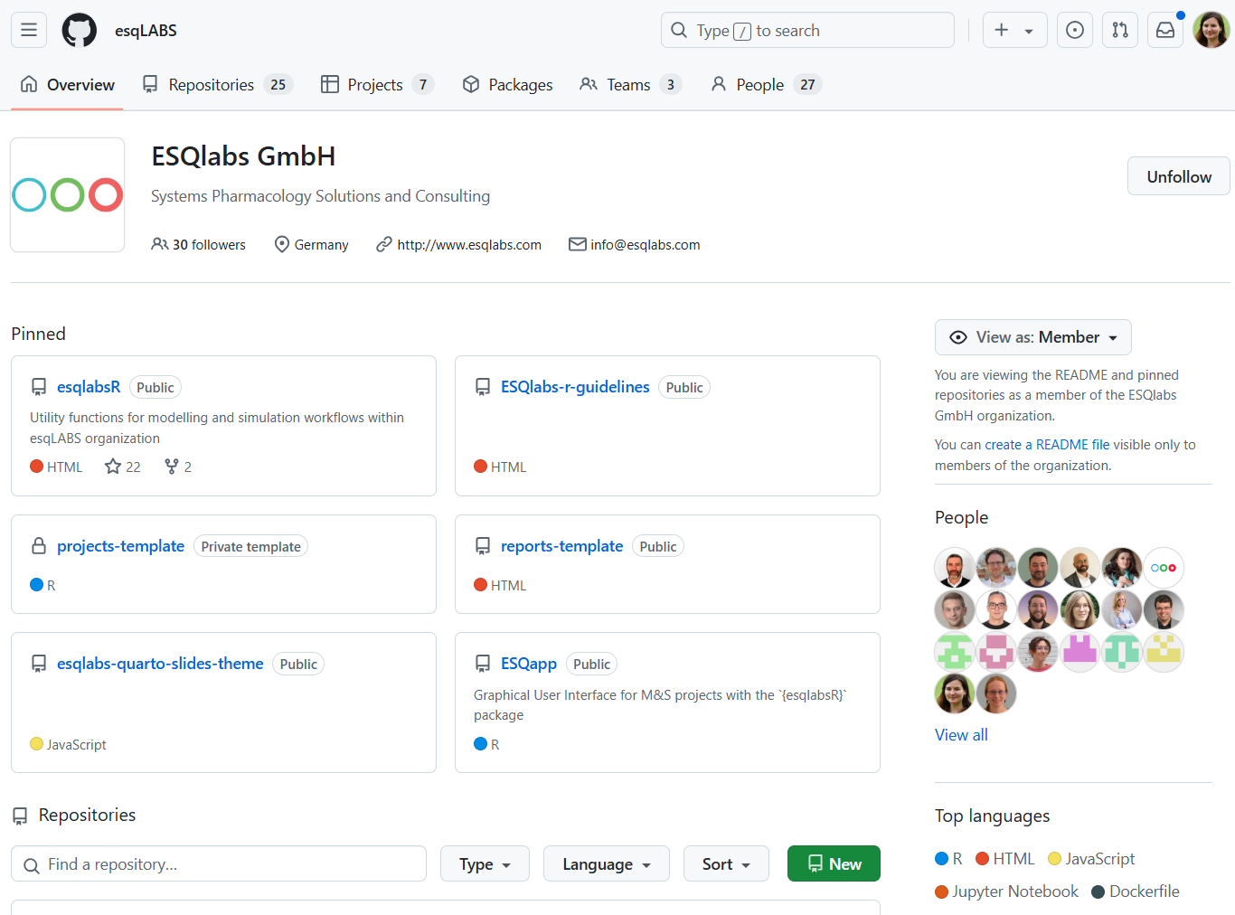Viewport: 1235px width, 915px height.
Task: Click the esqLABS organization name in the header
Action: tap(146, 30)
